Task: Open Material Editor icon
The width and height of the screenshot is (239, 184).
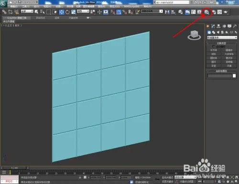Action: (x=206, y=12)
